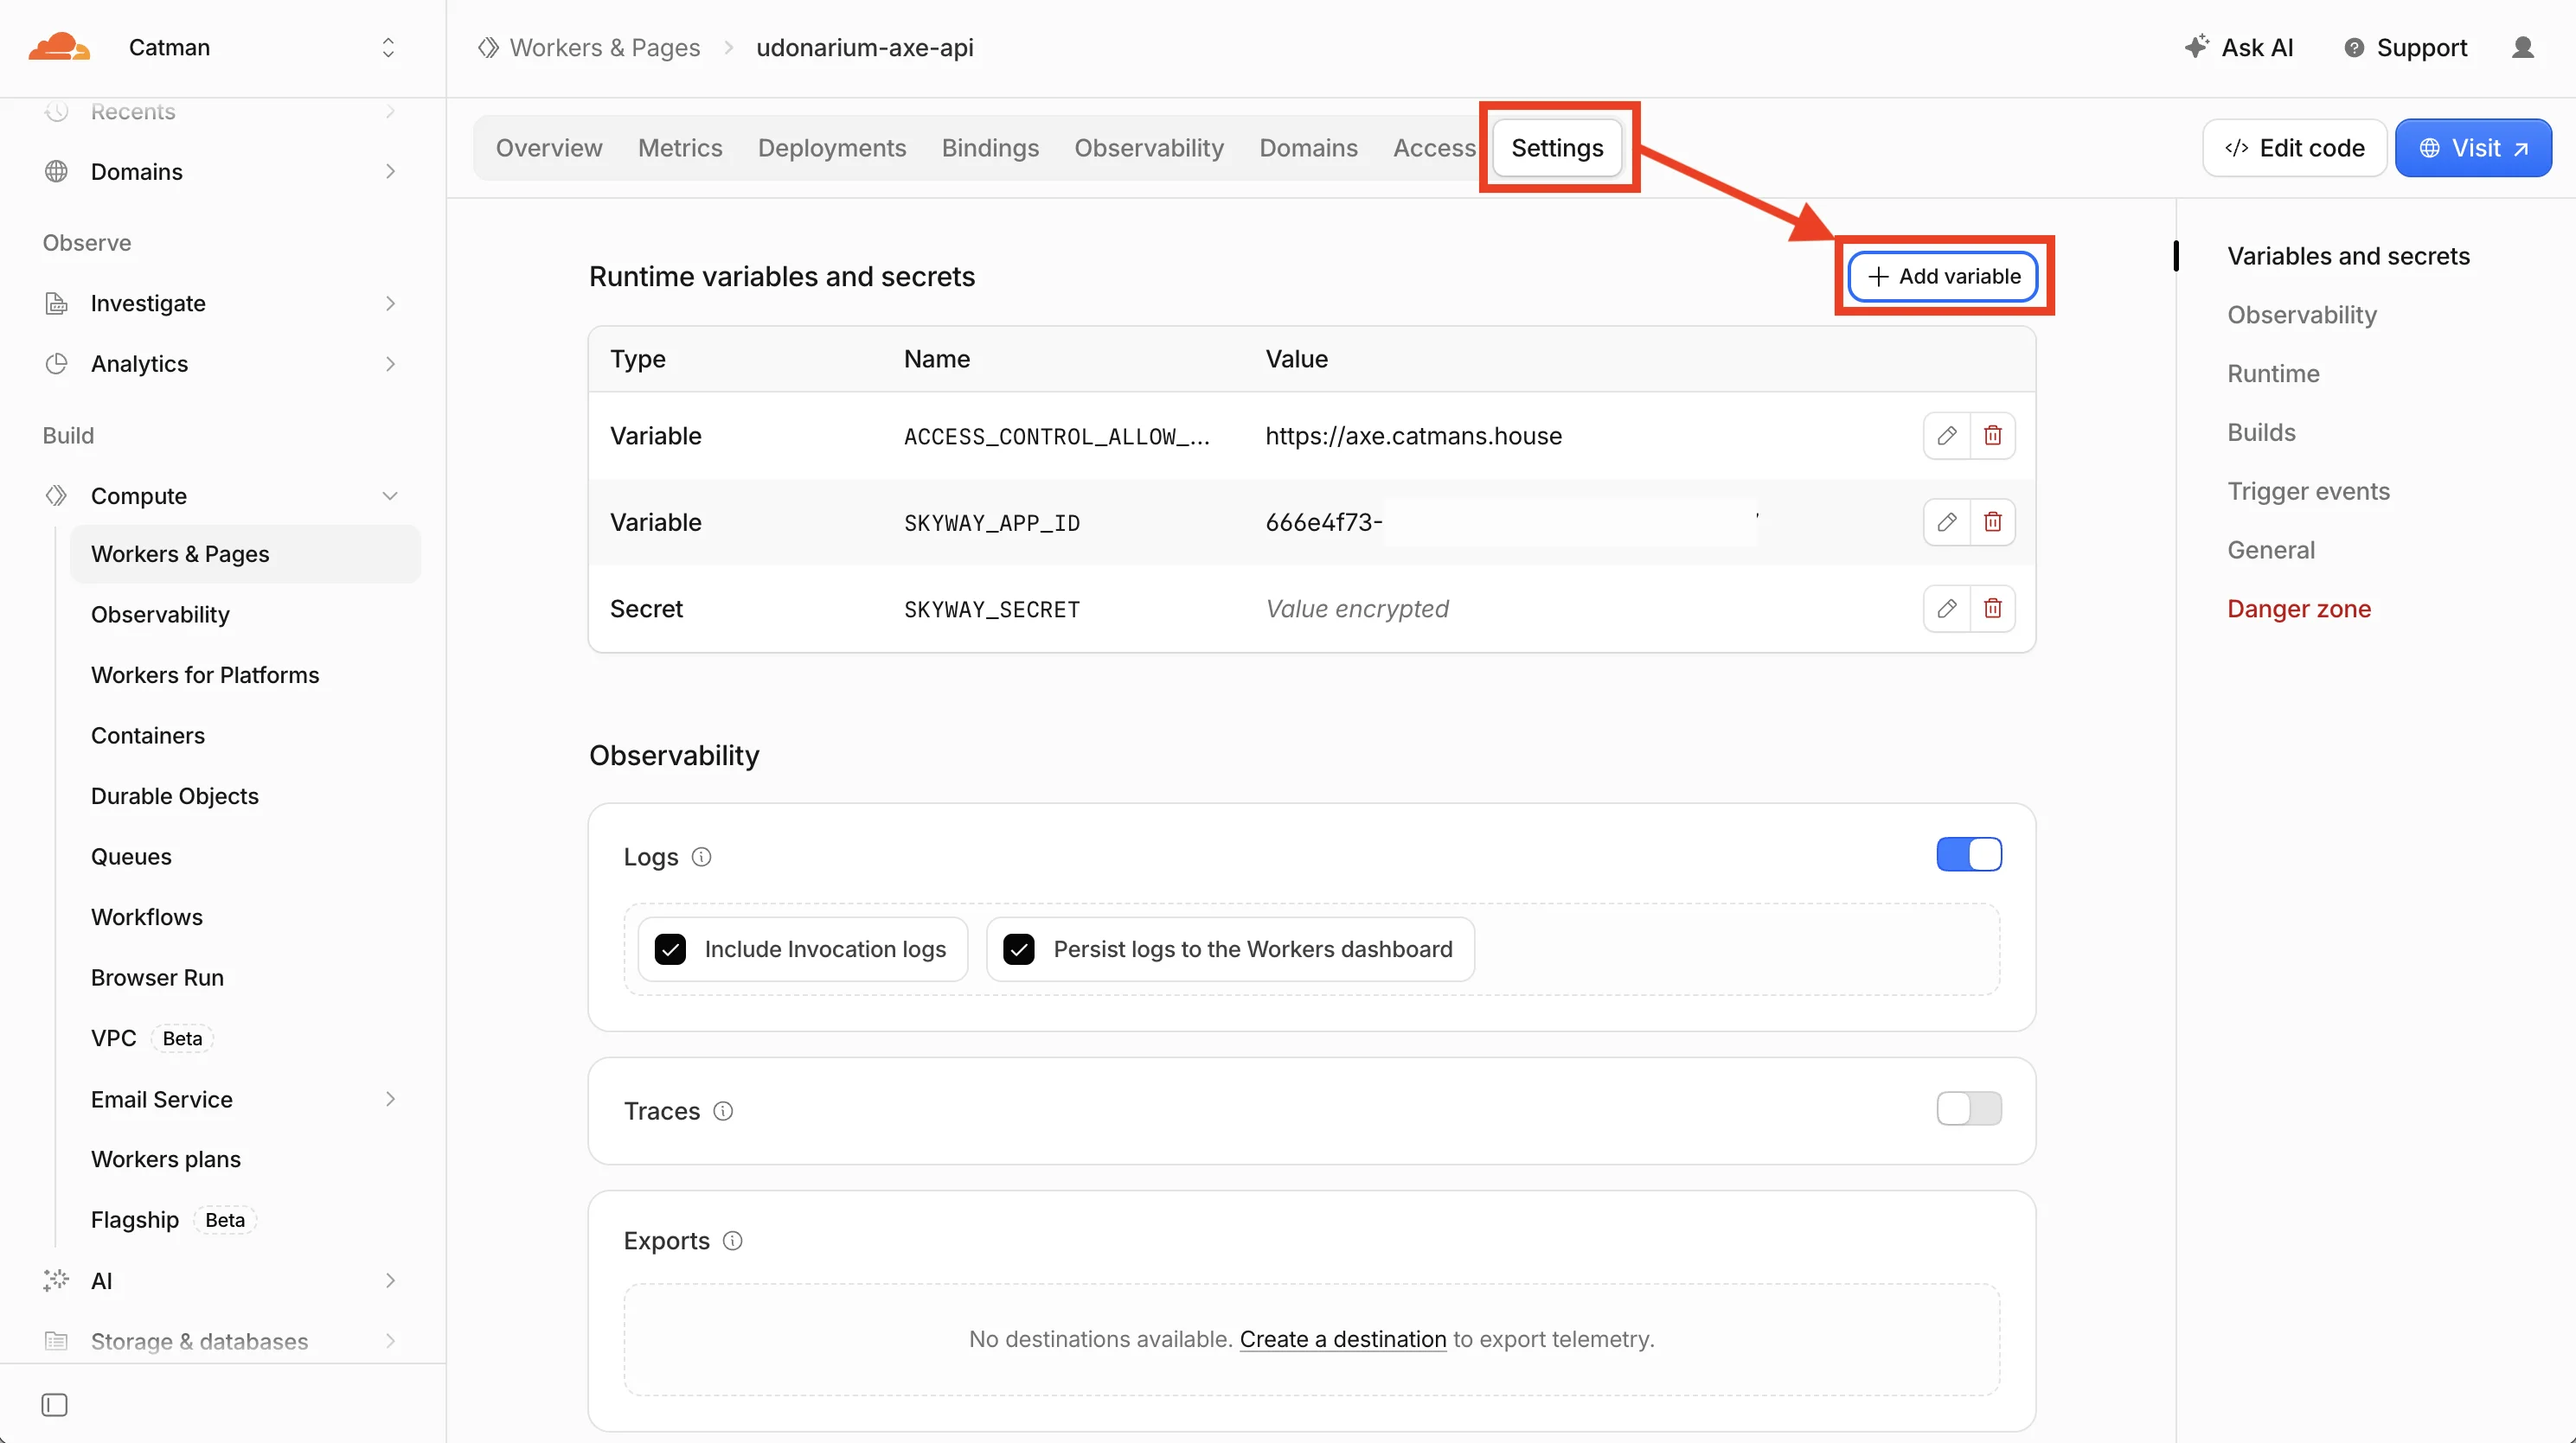This screenshot has width=2576, height=1443.
Task: Jump to Runtime section
Action: click(x=2273, y=373)
